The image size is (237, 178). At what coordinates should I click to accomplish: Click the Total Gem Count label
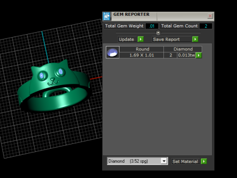coord(179,26)
